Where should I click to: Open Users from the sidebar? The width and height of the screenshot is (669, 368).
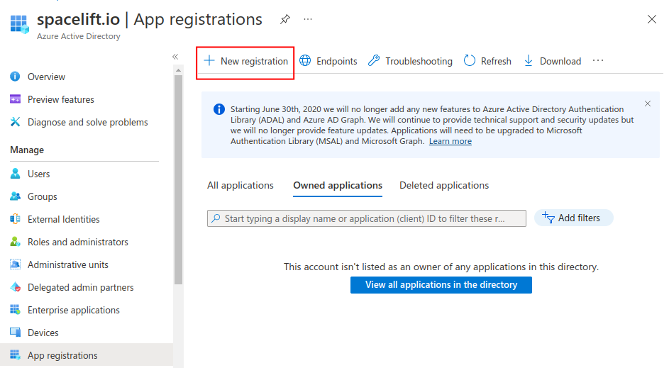click(38, 174)
